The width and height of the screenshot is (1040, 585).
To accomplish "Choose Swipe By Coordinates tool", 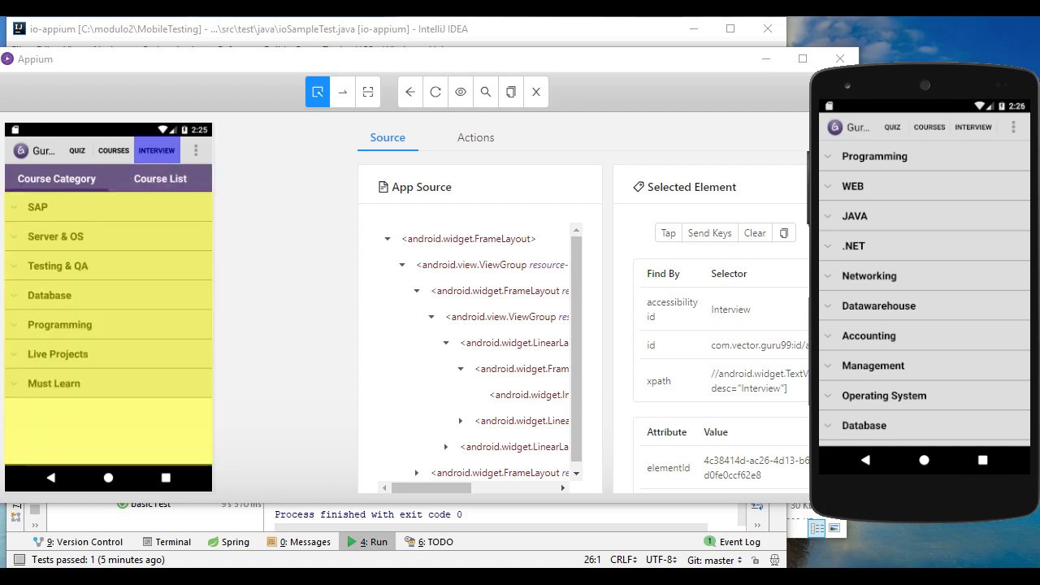I will (343, 92).
